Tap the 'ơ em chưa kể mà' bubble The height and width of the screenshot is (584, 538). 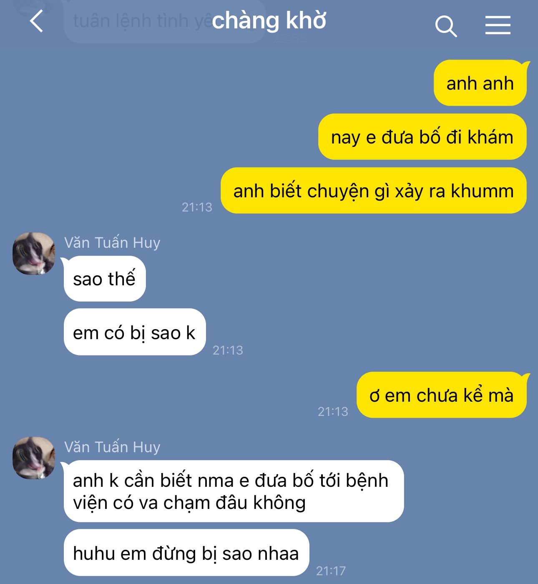441,395
